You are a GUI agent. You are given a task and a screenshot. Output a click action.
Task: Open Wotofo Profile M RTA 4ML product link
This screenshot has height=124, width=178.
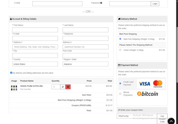click(x=31, y=86)
